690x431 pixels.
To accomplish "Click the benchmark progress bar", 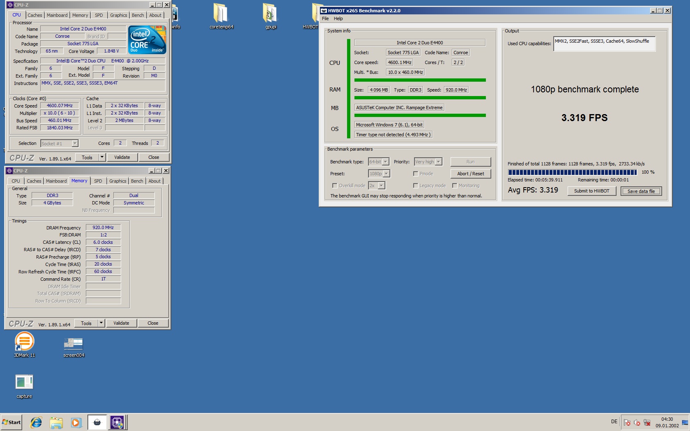I will (572, 172).
